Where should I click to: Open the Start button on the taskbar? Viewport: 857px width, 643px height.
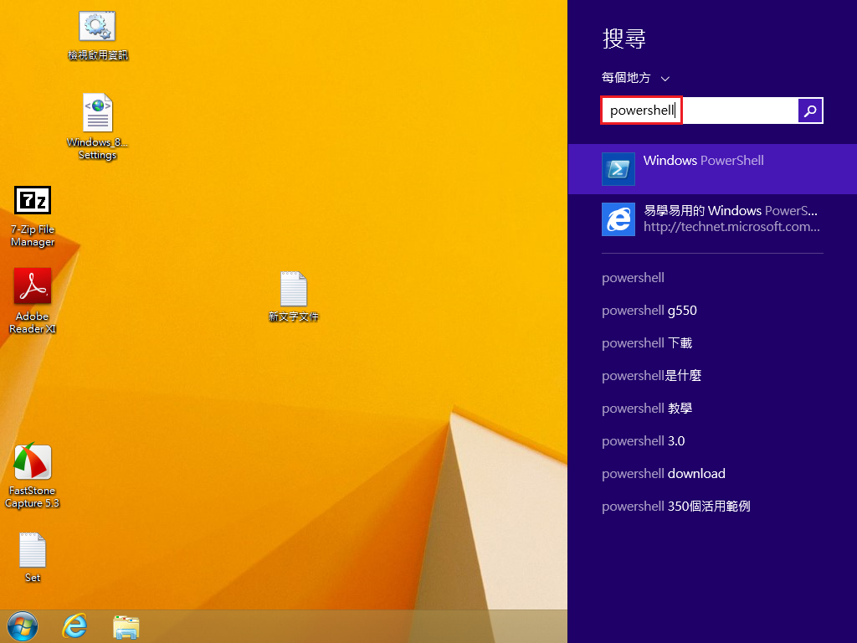(23, 626)
